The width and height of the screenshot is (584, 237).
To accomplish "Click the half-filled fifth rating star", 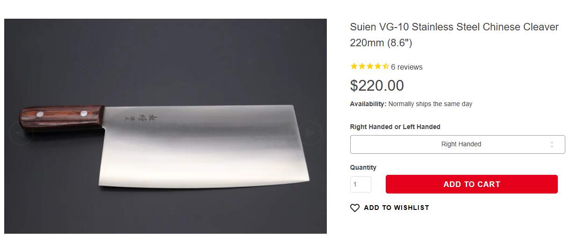I will 386,66.
